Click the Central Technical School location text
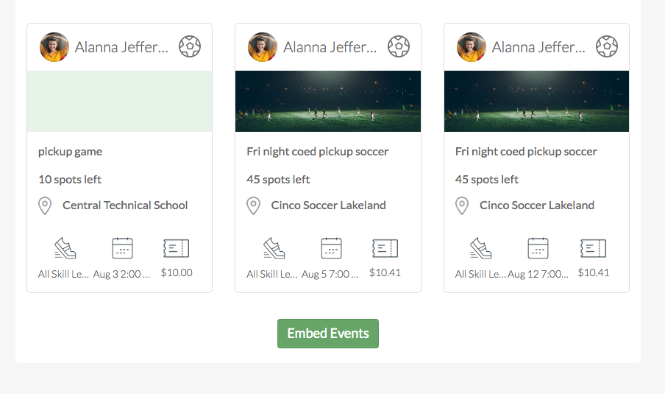The height and width of the screenshot is (394, 665). click(x=125, y=205)
